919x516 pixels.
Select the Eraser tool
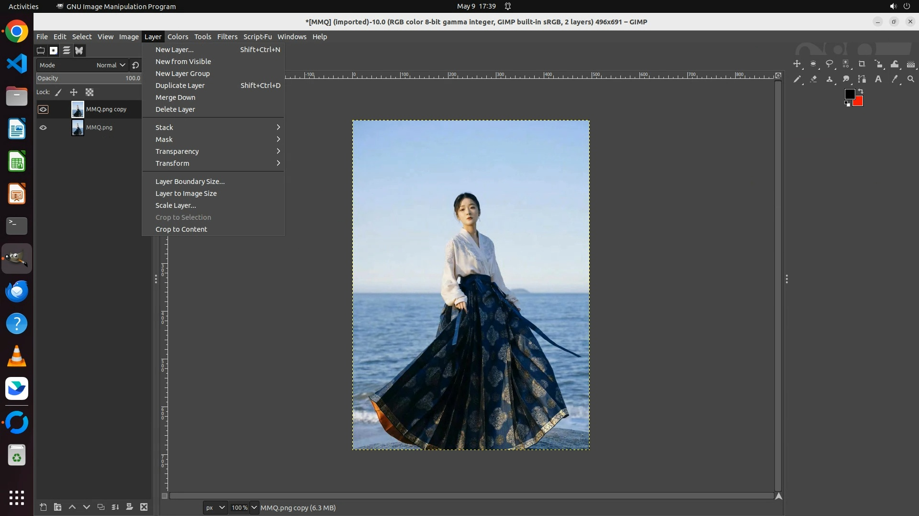point(813,79)
